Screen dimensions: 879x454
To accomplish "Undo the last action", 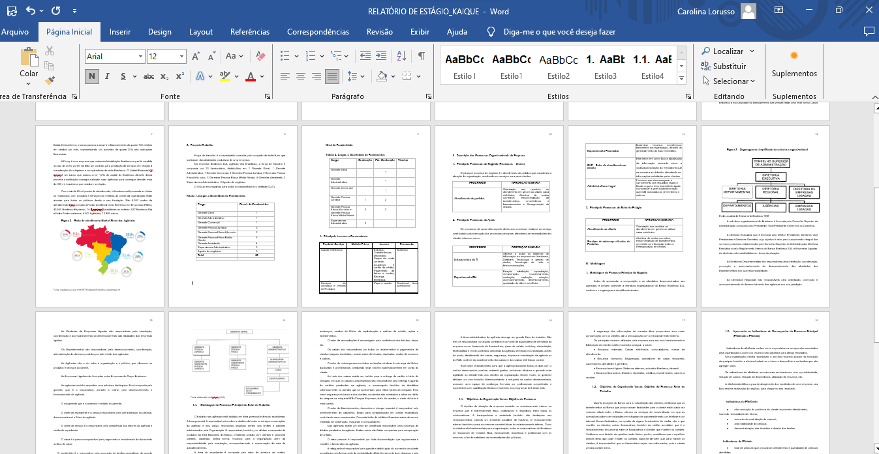I will tap(31, 11).
